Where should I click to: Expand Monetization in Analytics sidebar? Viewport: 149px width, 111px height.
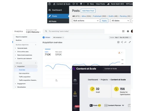coord(15,87)
